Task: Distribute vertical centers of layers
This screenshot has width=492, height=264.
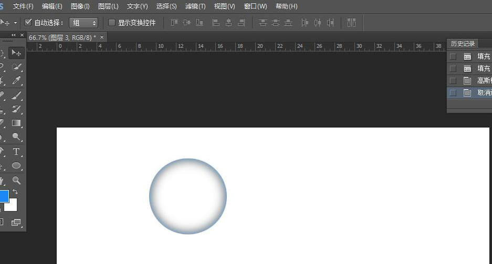Action: pyautogui.click(x=276, y=23)
